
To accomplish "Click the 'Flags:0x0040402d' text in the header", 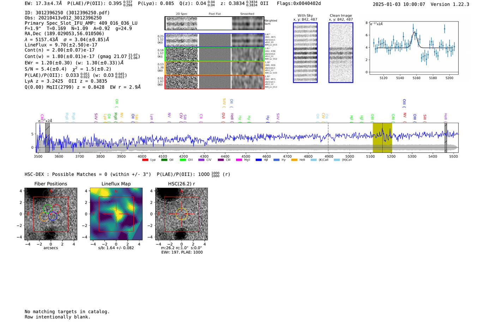I will [299, 4].
